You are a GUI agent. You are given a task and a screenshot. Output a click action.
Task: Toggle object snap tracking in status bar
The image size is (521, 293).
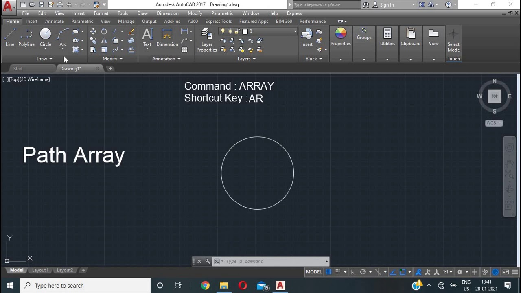click(x=392, y=272)
